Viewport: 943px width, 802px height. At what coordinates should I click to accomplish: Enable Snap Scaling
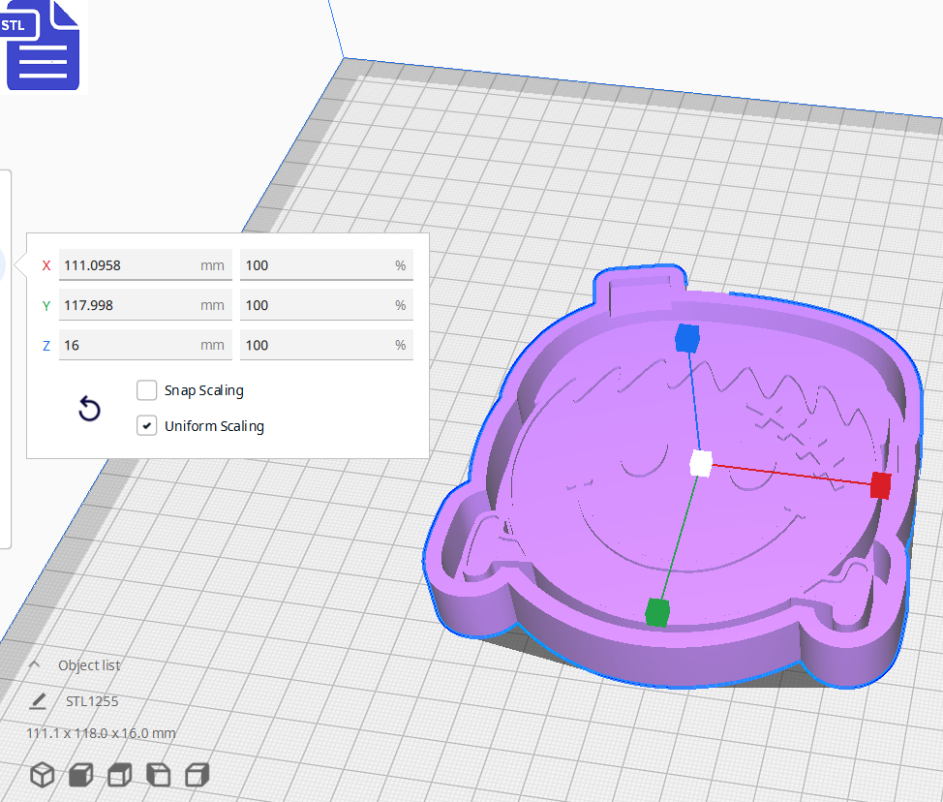pos(146,390)
